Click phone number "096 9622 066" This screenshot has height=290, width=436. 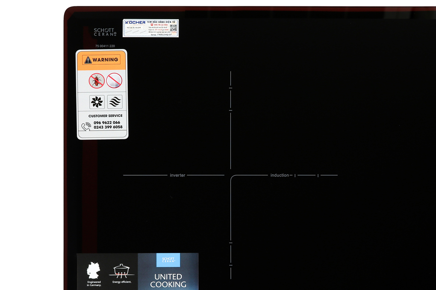pyautogui.click(x=107, y=122)
